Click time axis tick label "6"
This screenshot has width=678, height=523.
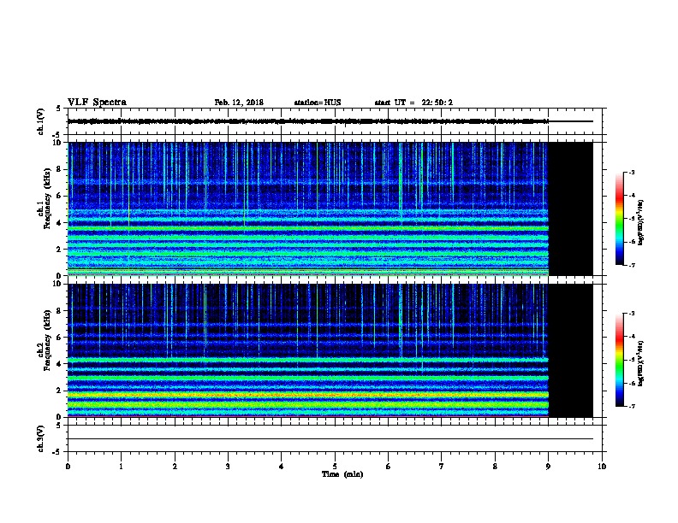pos(389,466)
